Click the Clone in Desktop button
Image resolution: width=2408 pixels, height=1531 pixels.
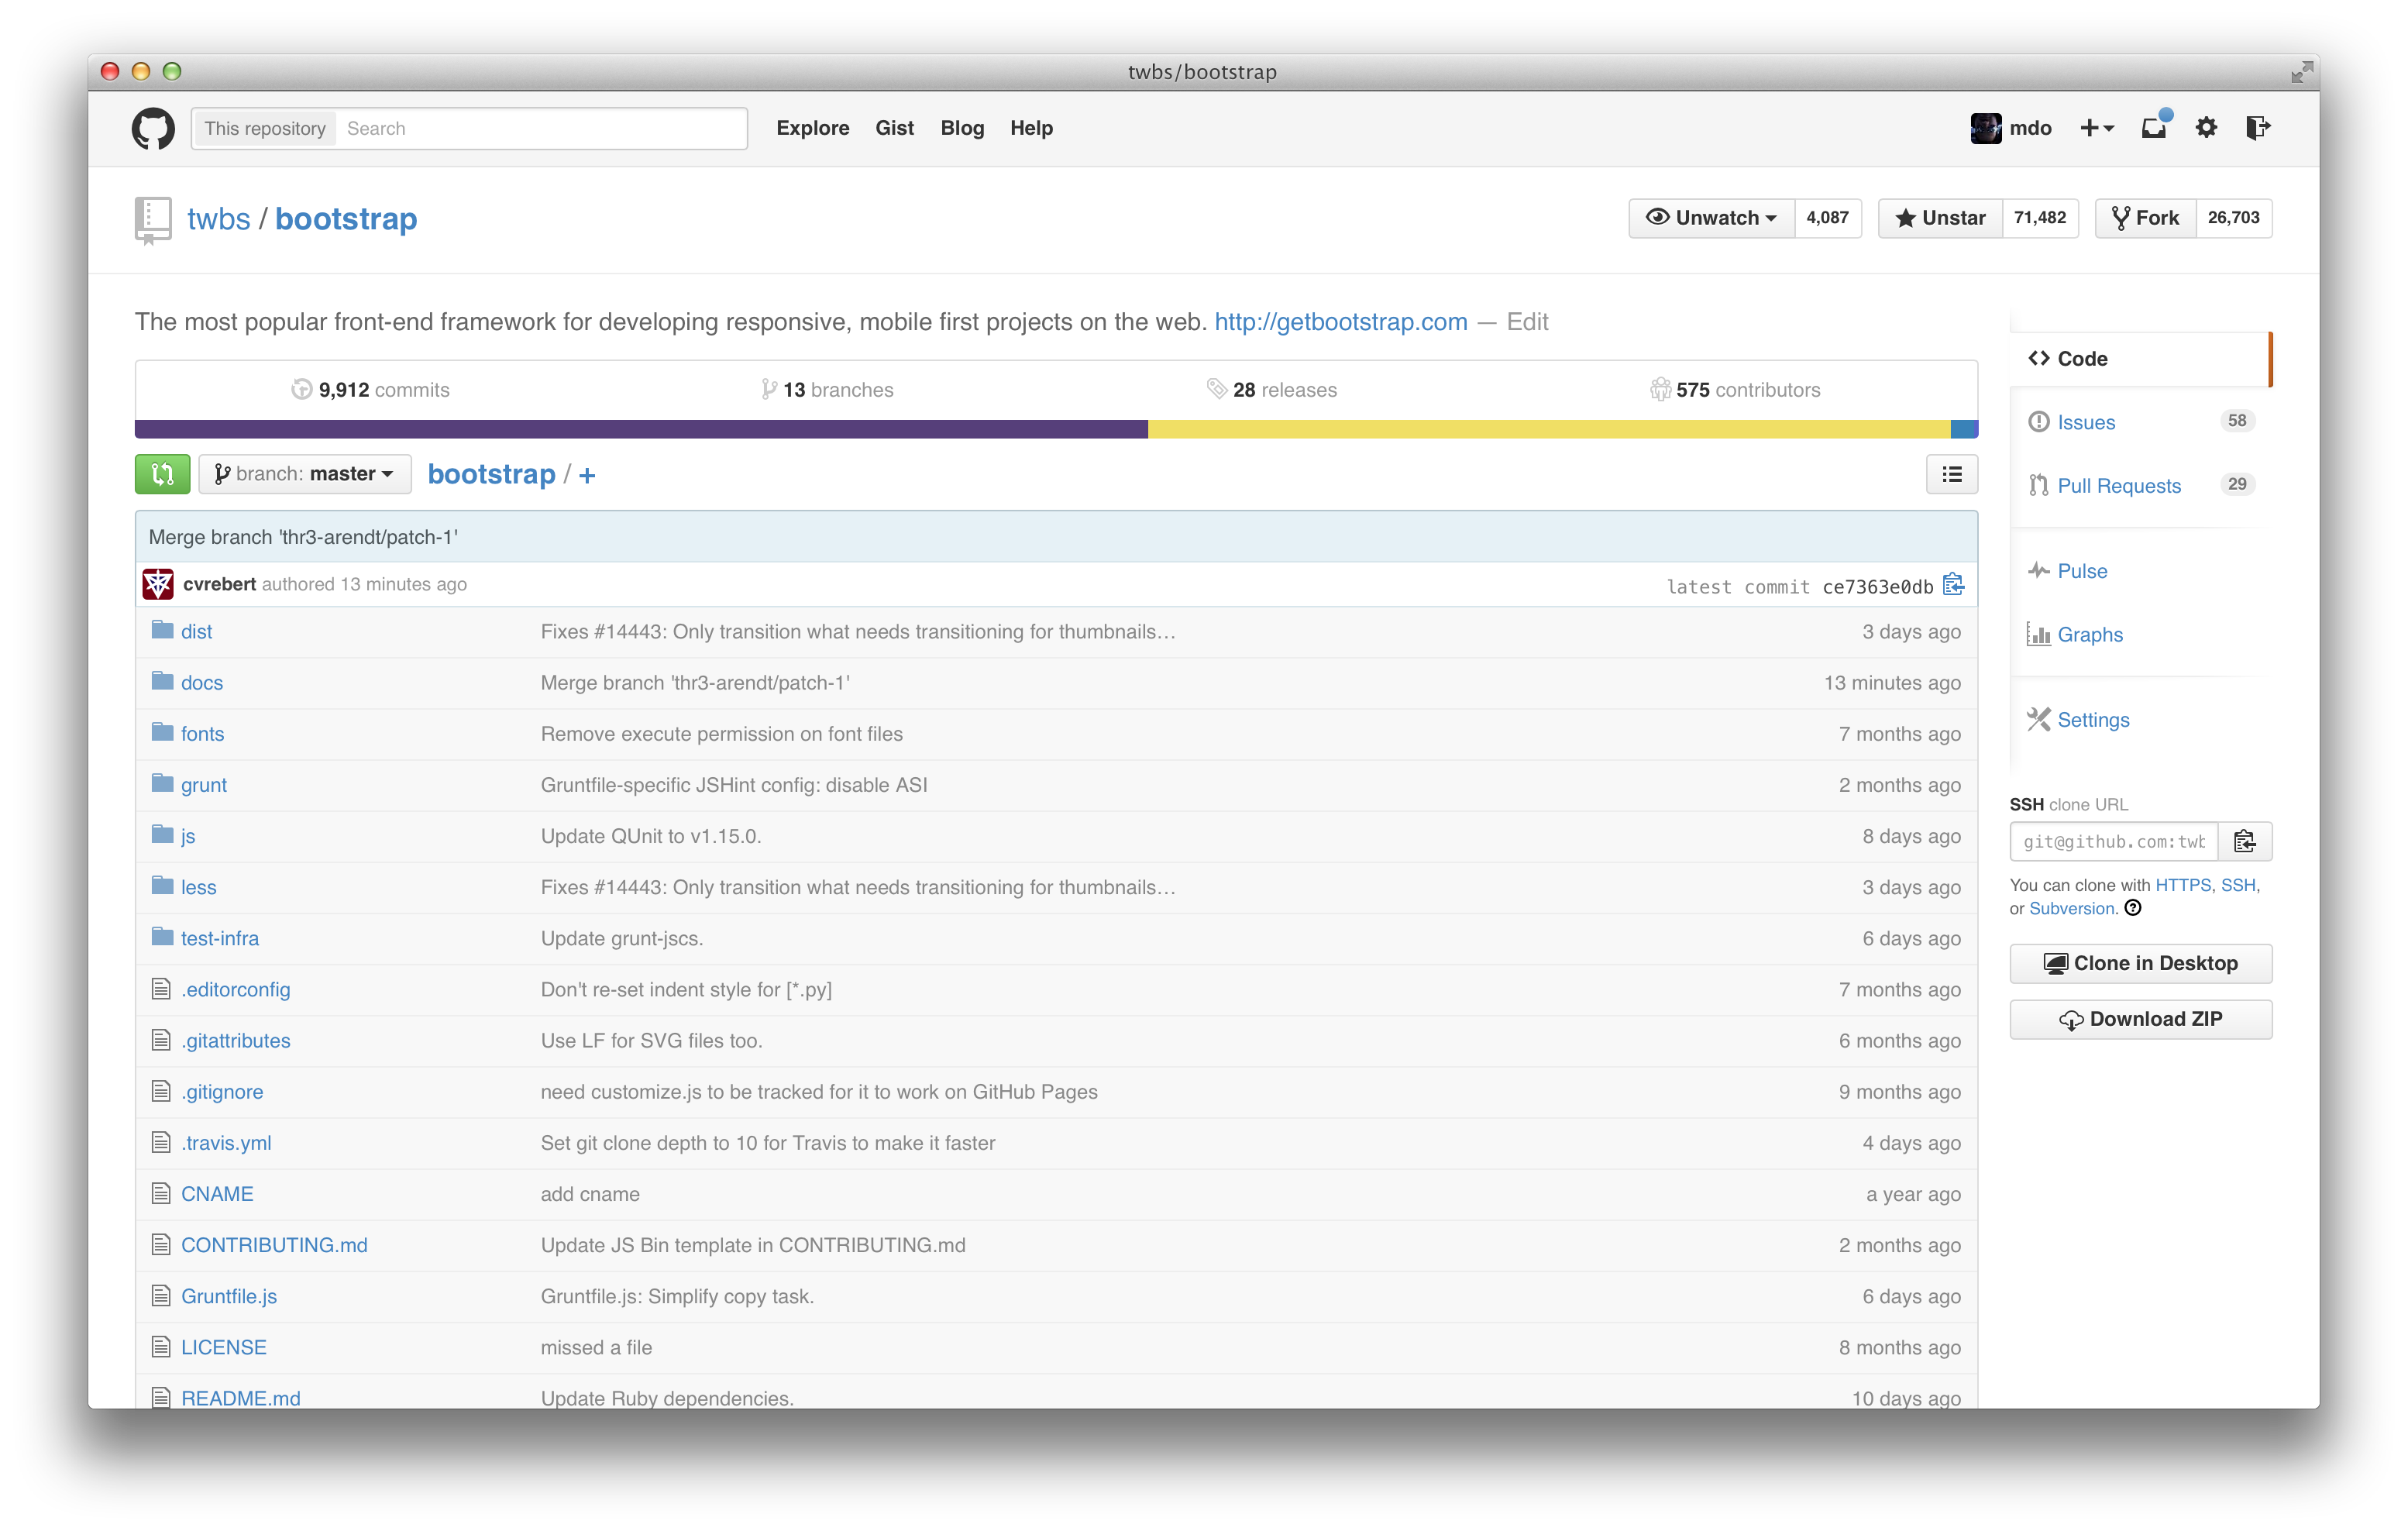coord(2140,963)
